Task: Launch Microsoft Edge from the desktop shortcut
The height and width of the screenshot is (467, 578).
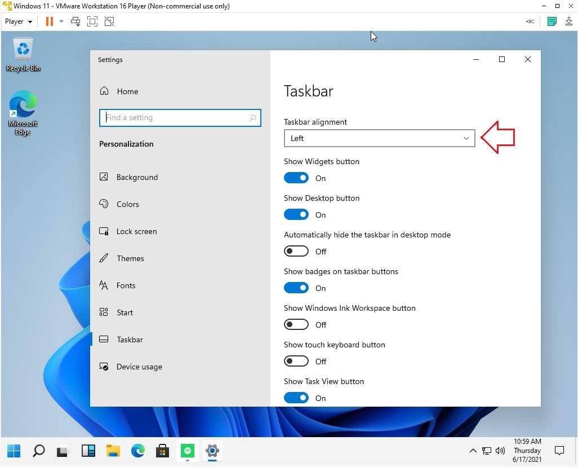Action: pos(23,113)
